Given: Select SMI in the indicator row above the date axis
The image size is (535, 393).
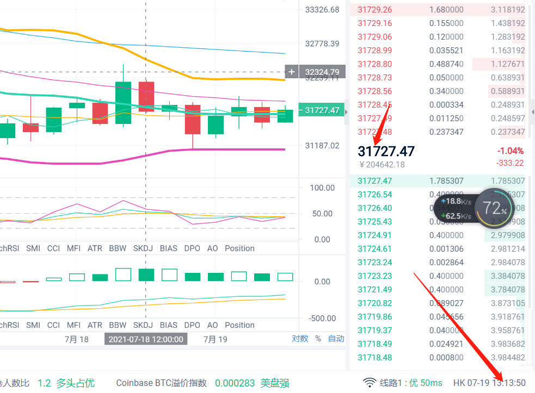Looking at the screenshot, I should [33, 325].
